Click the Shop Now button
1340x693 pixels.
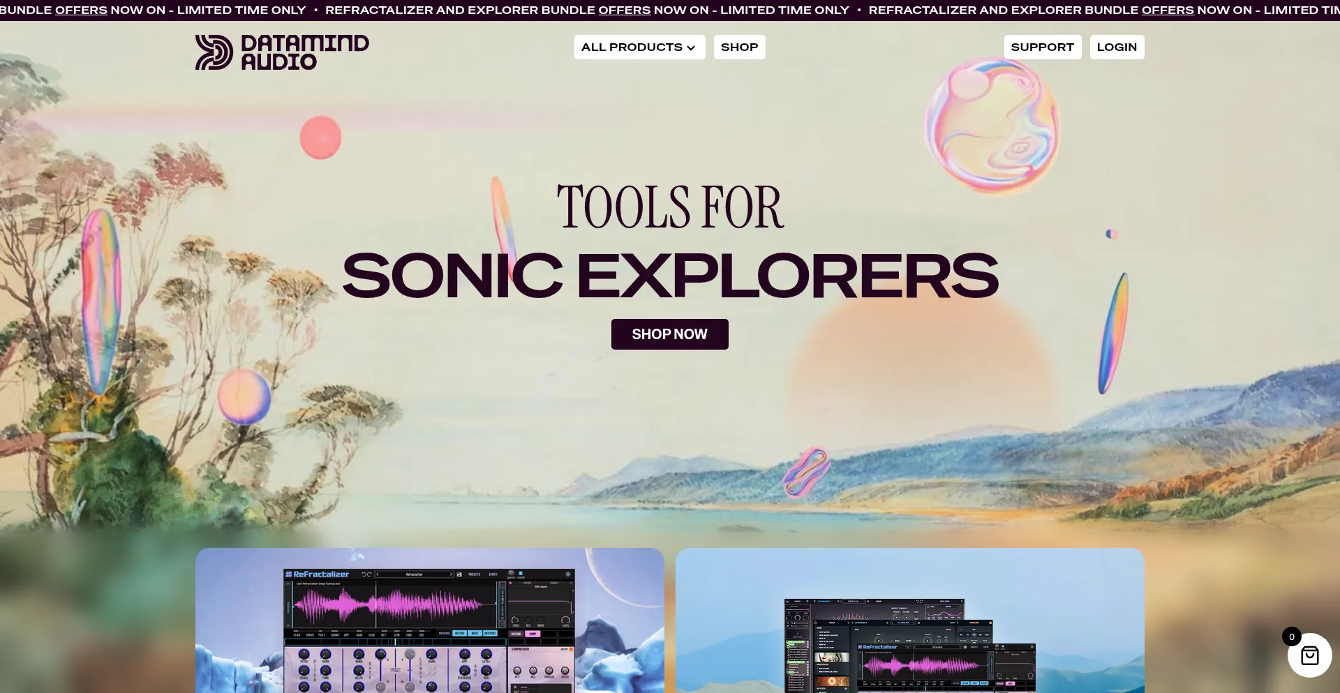[x=669, y=334]
